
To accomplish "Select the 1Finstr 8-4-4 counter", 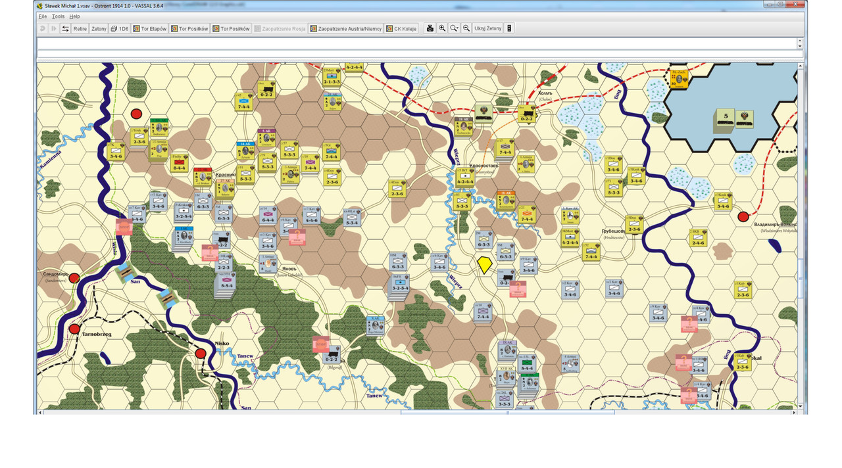I will pos(180,162).
